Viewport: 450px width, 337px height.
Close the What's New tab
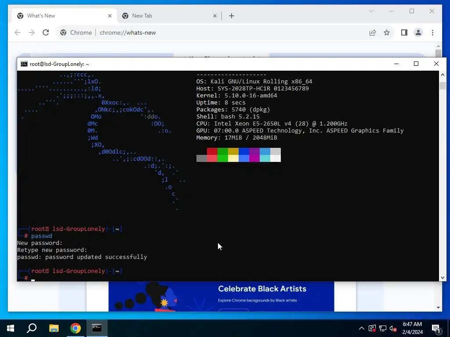(x=109, y=16)
